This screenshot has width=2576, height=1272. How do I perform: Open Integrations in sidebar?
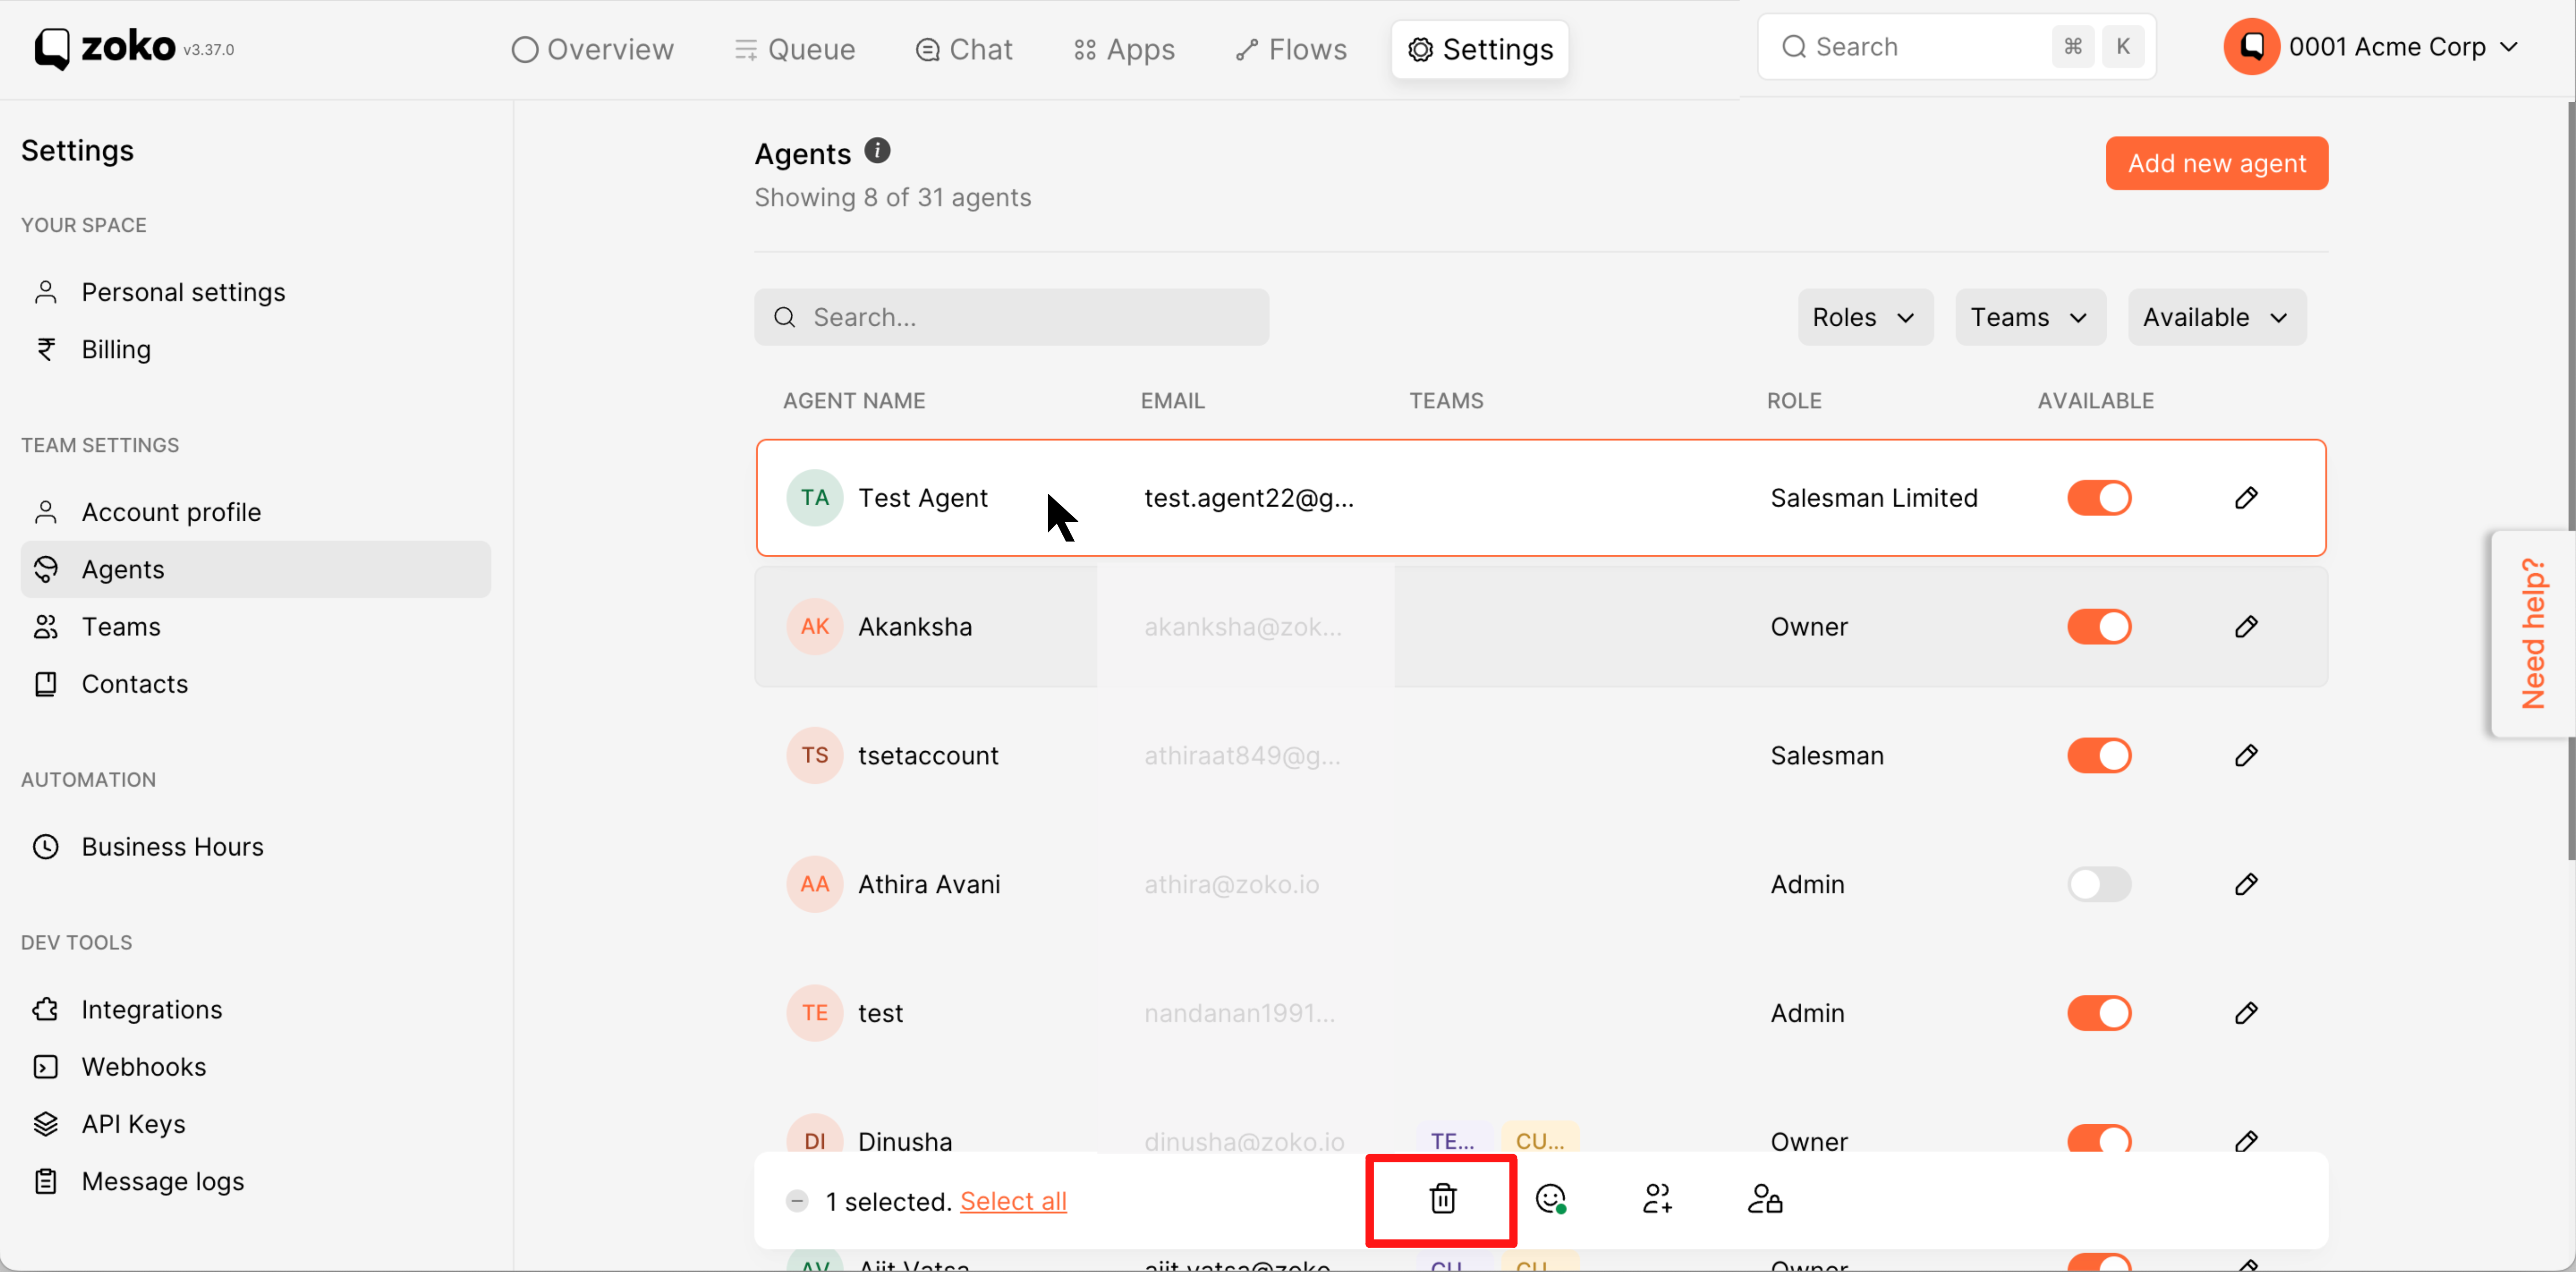(x=255, y=1010)
